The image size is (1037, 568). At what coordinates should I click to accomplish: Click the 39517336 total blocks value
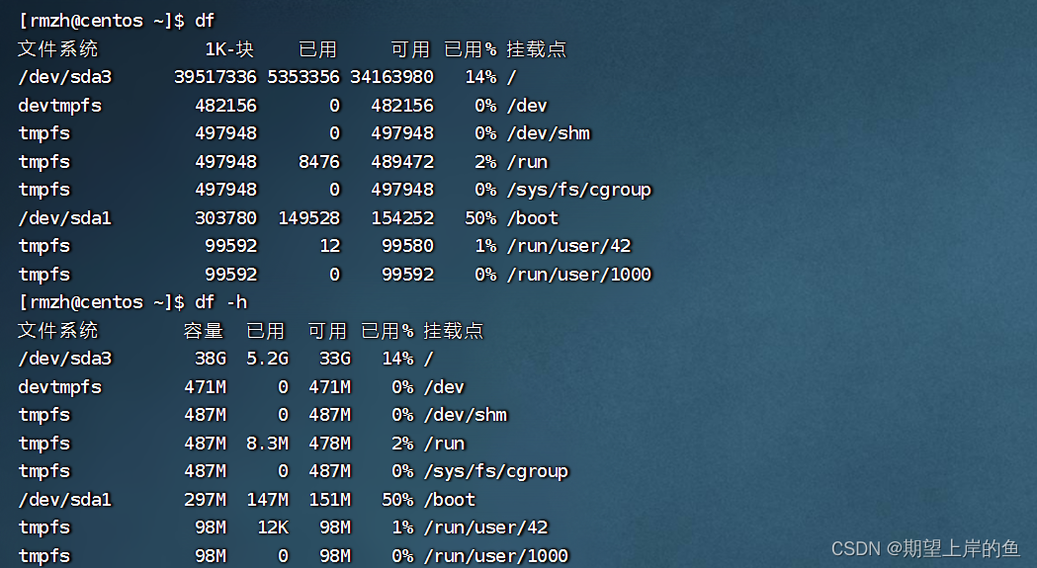coord(215,77)
